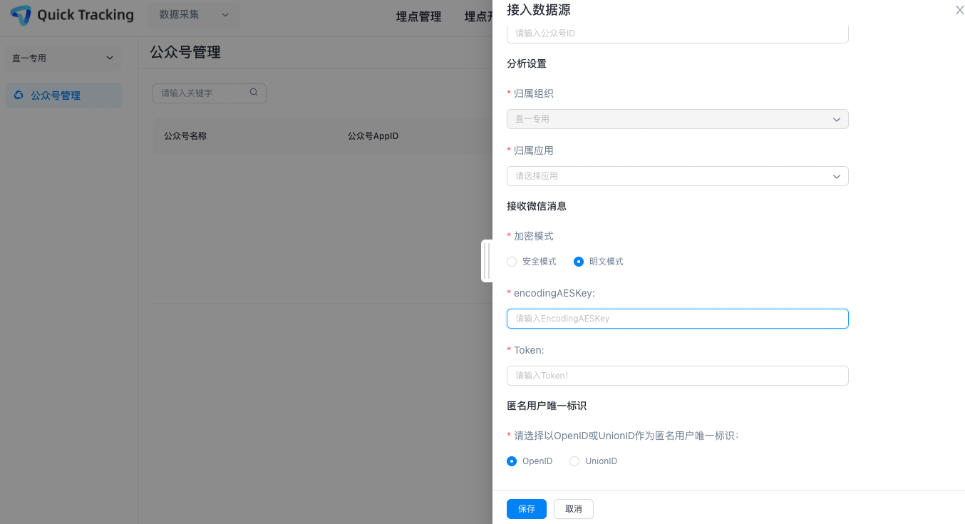Click the search magnifier icon in keyword box
Image resolution: width=965 pixels, height=524 pixels.
[x=254, y=93]
